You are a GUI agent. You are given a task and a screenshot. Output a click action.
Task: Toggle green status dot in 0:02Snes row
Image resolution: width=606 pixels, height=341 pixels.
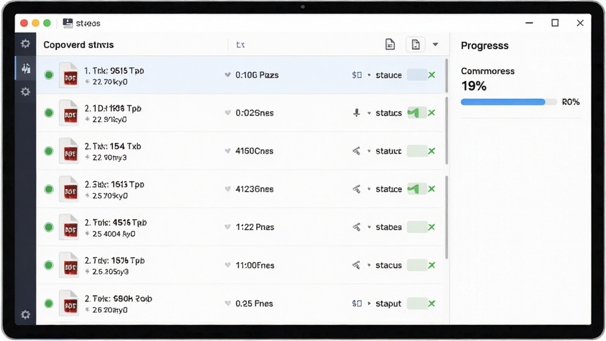click(49, 112)
